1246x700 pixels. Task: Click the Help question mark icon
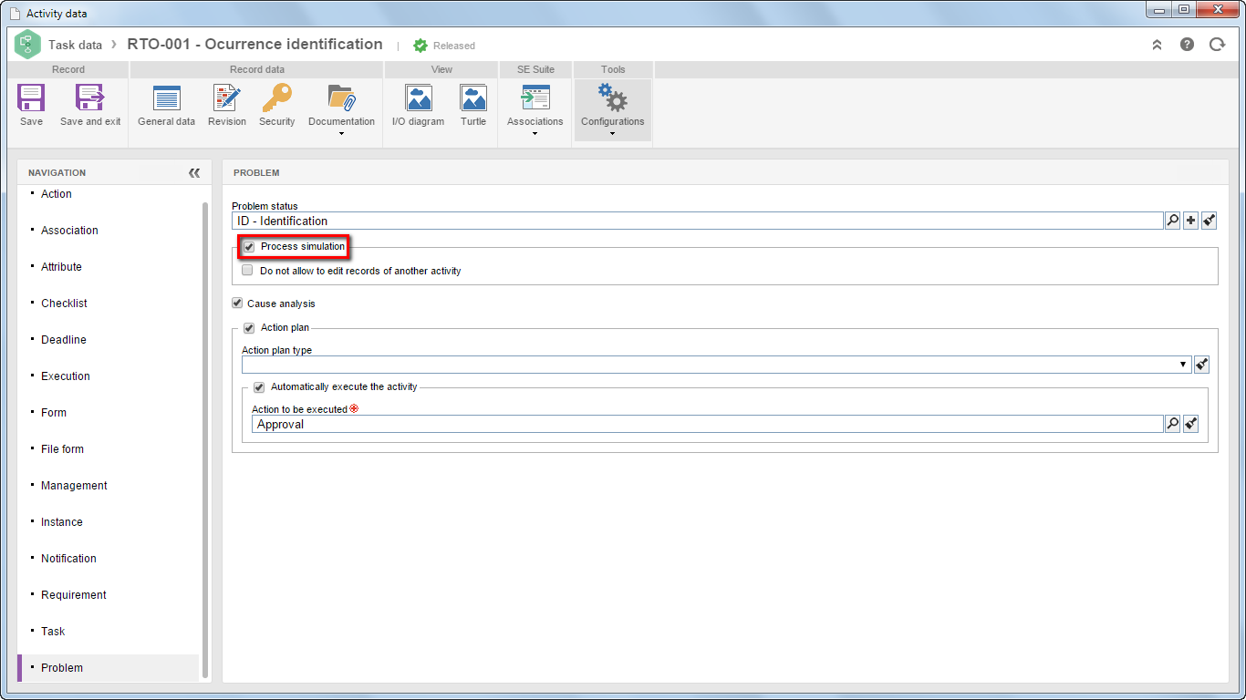click(x=1187, y=44)
